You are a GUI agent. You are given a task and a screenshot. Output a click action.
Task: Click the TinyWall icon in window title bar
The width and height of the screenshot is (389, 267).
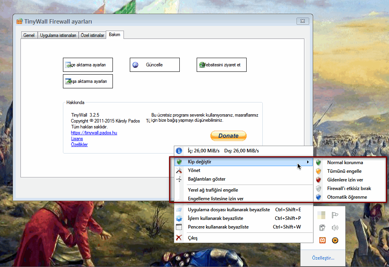[x=19, y=21]
